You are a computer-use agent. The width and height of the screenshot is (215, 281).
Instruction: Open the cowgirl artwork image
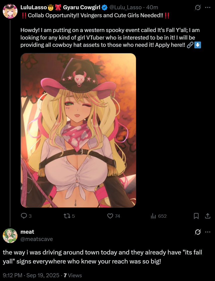point(78,130)
